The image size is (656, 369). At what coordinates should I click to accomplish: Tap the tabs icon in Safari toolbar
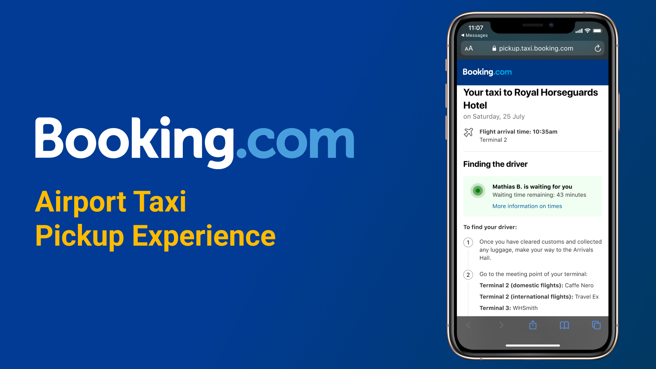coord(595,325)
